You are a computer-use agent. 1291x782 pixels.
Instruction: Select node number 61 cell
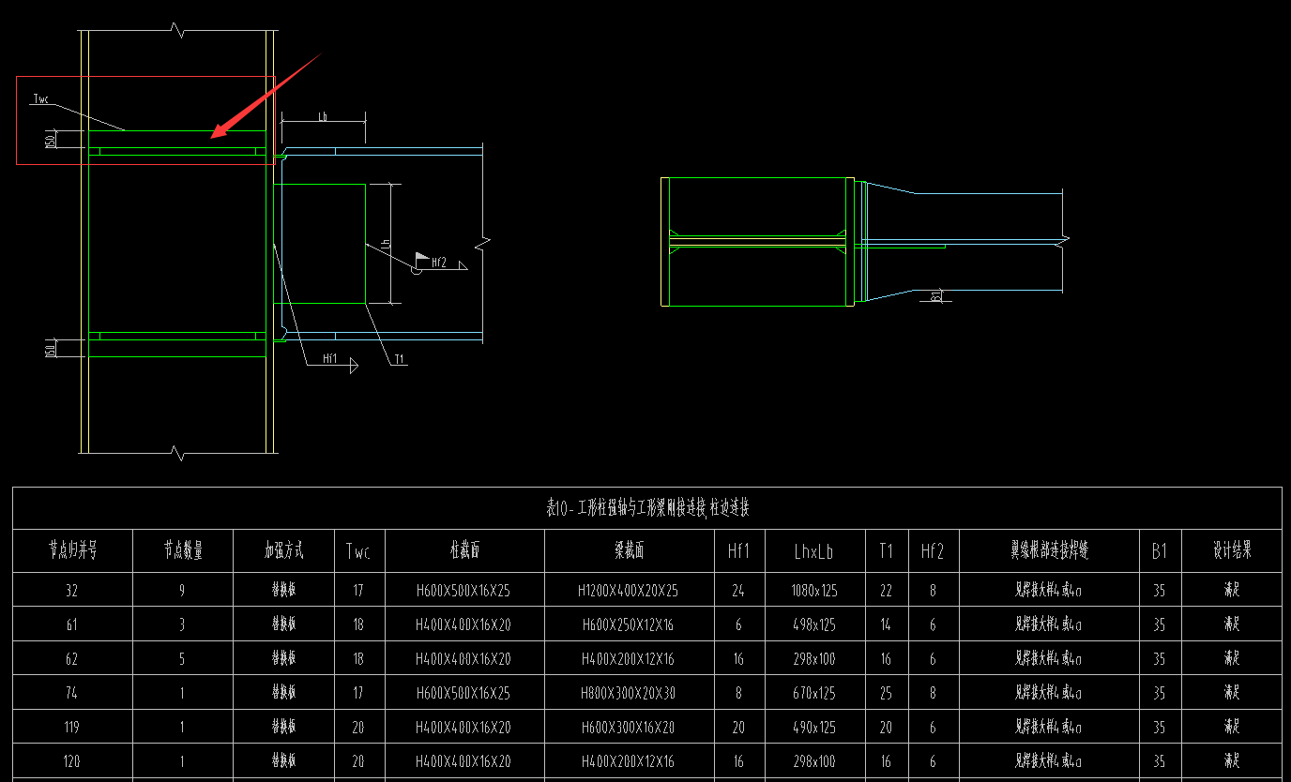tap(72, 624)
